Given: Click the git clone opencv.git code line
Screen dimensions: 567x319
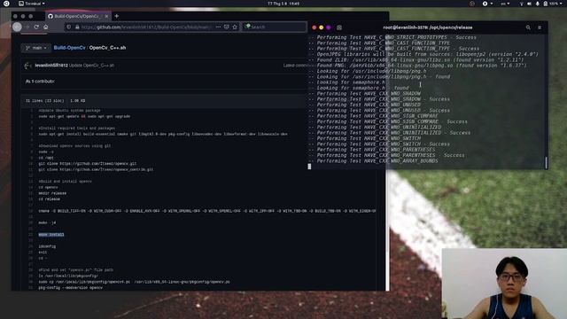Looking at the screenshot, I should pos(88,164).
